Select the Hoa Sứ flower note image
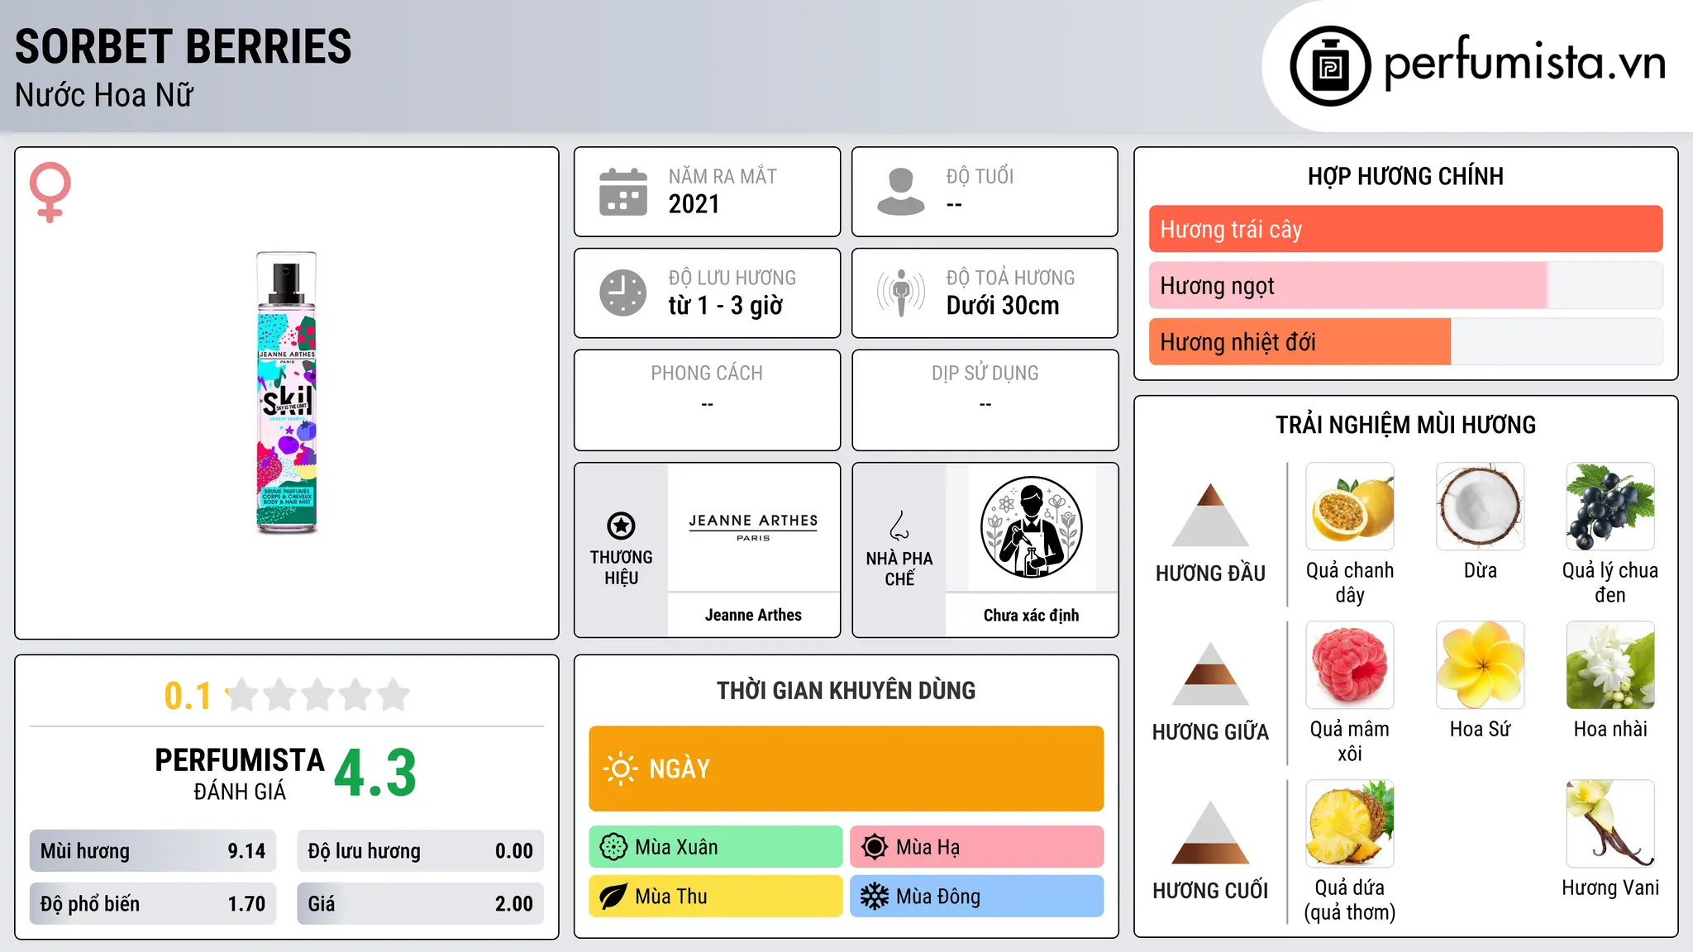The image size is (1693, 952). [x=1481, y=665]
